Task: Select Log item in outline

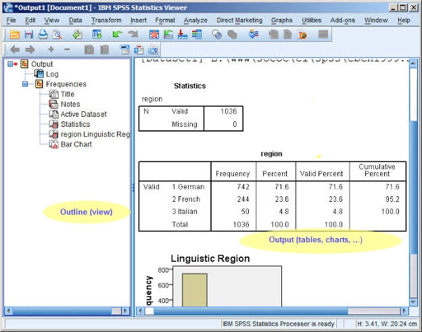Action: tap(52, 74)
